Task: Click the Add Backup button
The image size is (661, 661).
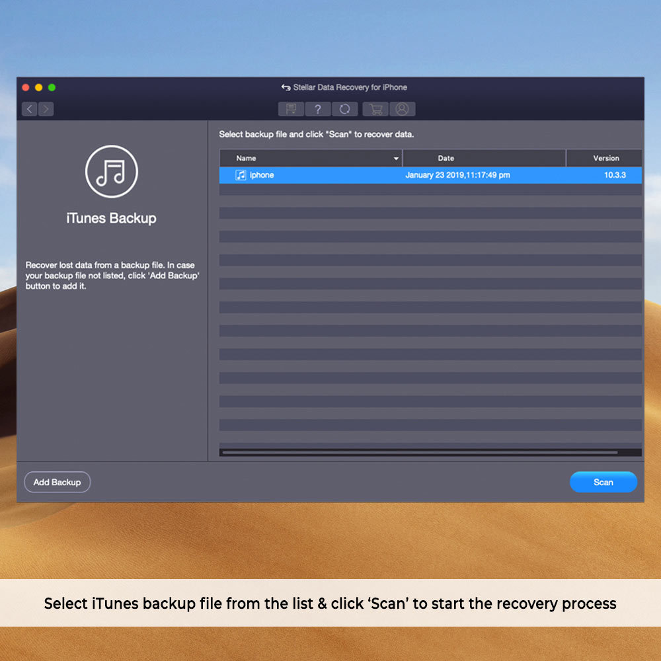Action: (x=58, y=482)
